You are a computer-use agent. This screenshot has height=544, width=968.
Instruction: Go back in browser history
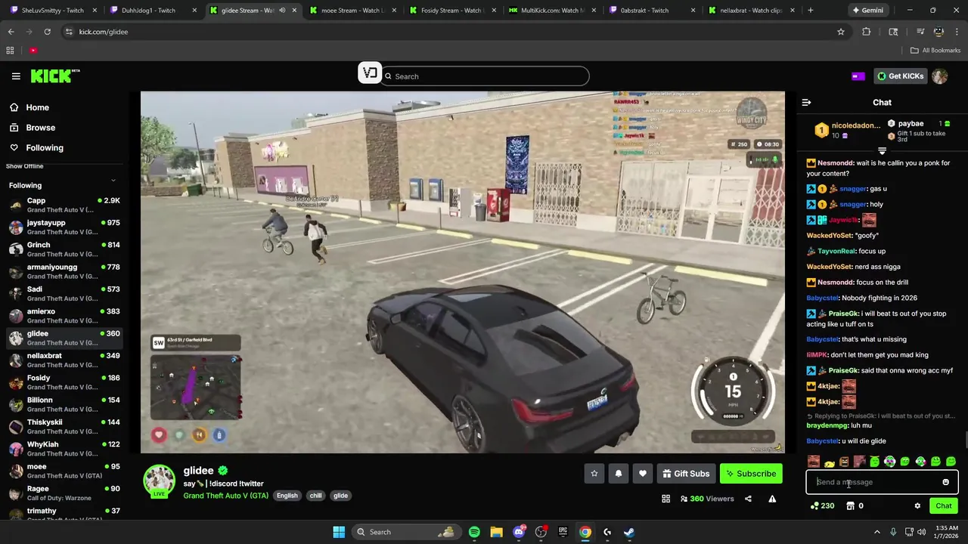11,32
